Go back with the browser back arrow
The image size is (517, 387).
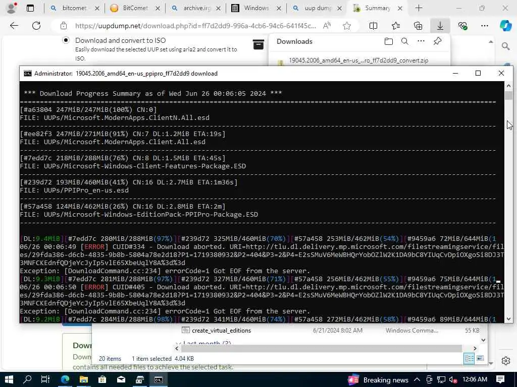[x=14, y=26]
